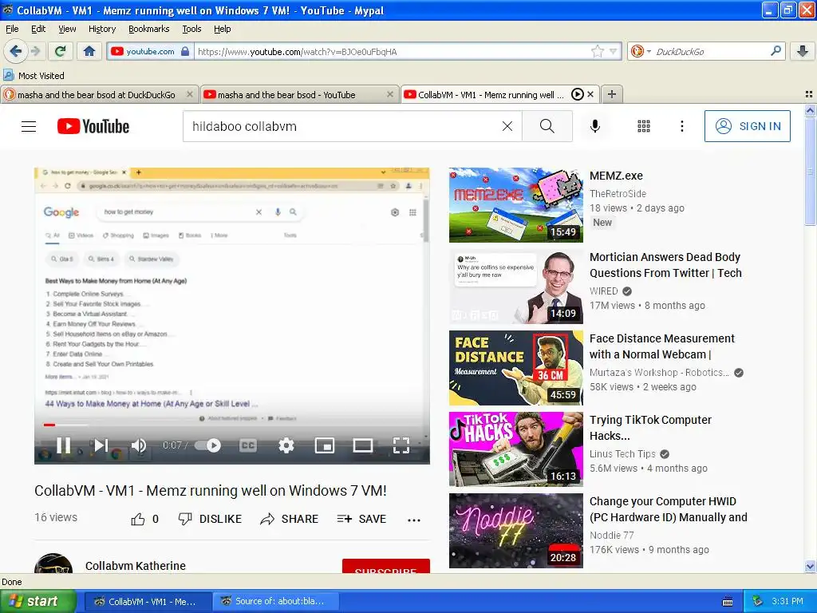Close the DuckDuckGo tab
This screenshot has width=817, height=613.
190,94
